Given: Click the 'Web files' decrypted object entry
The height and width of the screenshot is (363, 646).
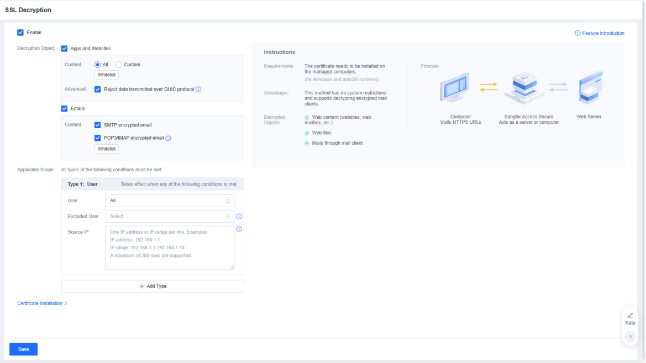Looking at the screenshot, I should pyautogui.click(x=322, y=133).
